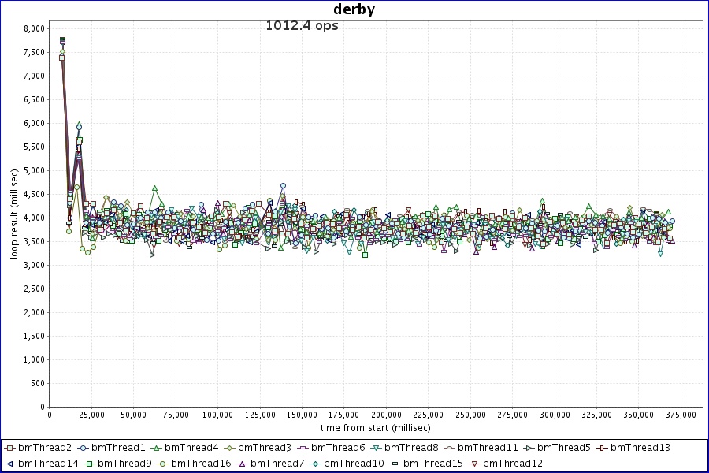Click the 'derby' chart title

pos(354,9)
